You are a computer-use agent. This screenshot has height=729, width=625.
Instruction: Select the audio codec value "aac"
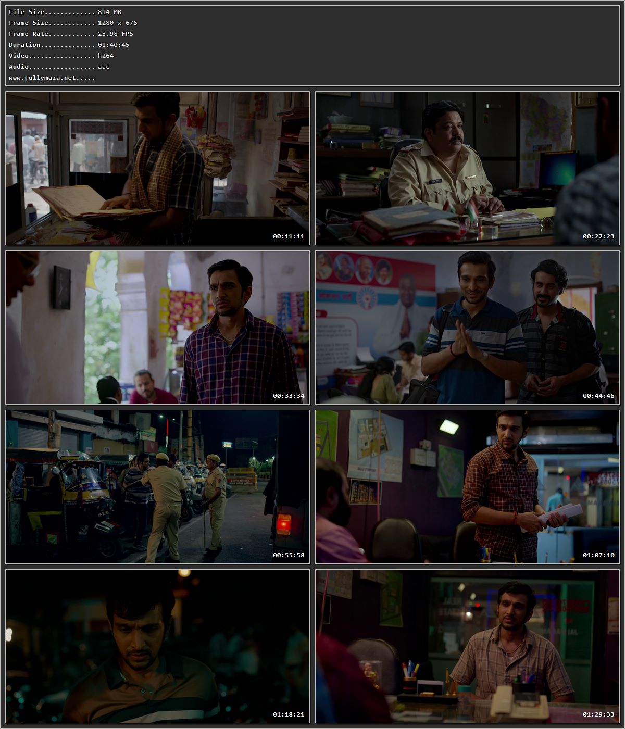point(104,67)
